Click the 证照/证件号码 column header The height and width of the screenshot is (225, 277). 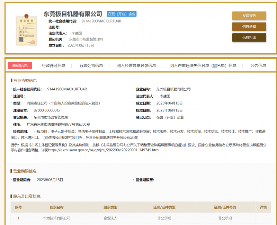(x=225, y=207)
